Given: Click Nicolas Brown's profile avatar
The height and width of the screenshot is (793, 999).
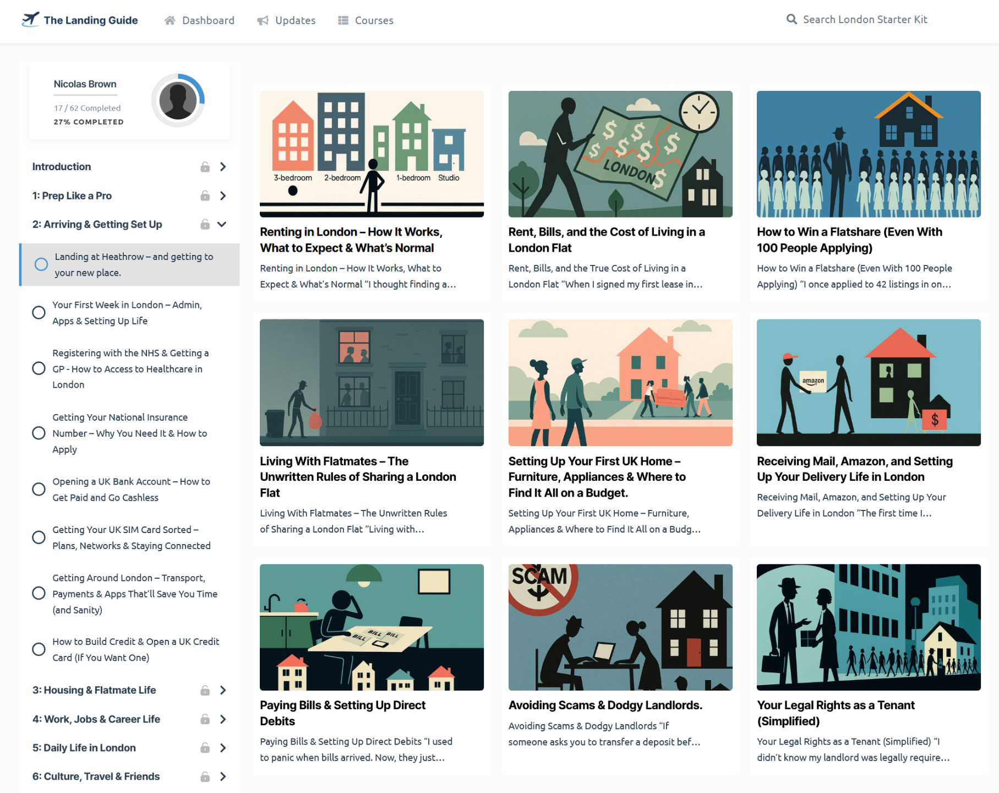Looking at the screenshot, I should click(x=178, y=101).
